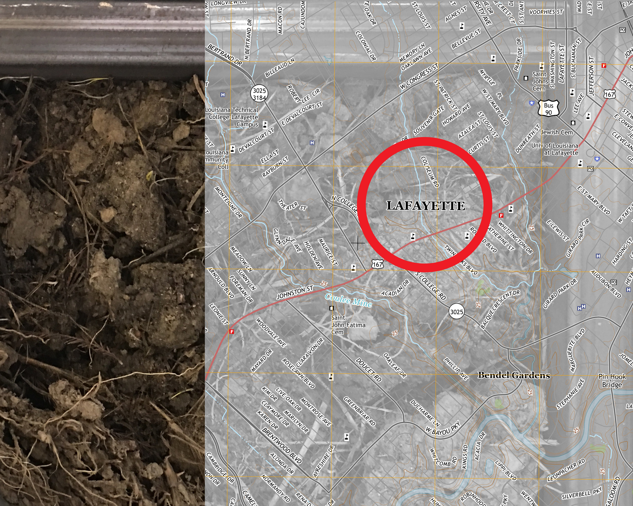The width and height of the screenshot is (633, 506).
Task: Click the Univ of Louisiana at Lafayette label
Action: click(555, 149)
